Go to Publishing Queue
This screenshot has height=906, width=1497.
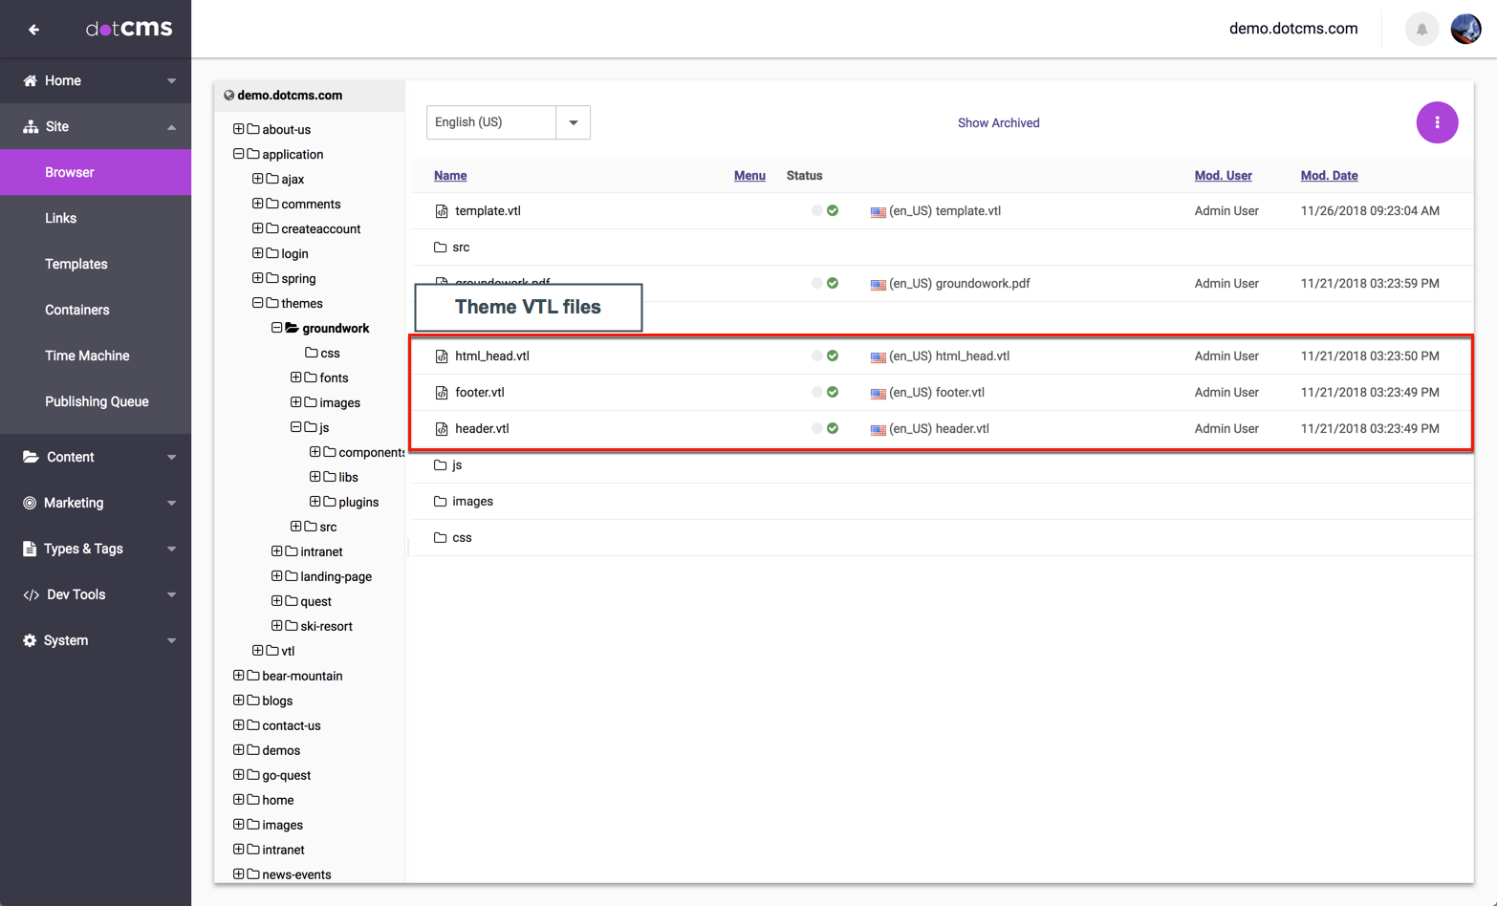[97, 401]
